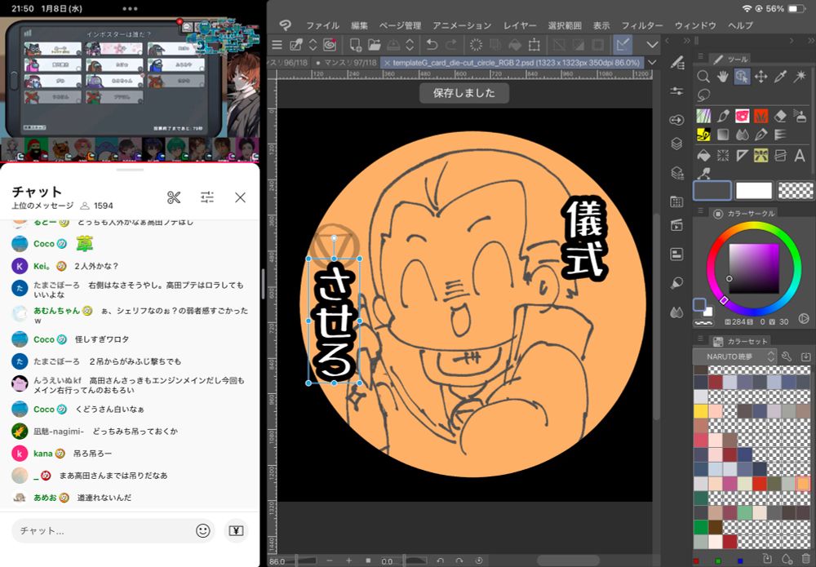Image resolution: width=816 pixels, height=567 pixels.
Task: Select the Lasso selection tool
Action: pyautogui.click(x=703, y=95)
